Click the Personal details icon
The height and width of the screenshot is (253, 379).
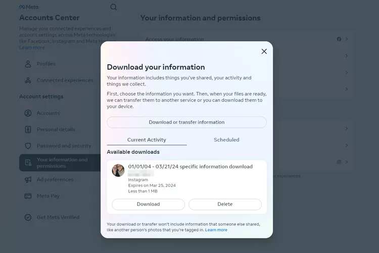tap(28, 130)
